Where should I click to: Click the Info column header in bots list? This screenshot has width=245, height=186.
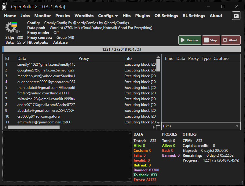128,58
